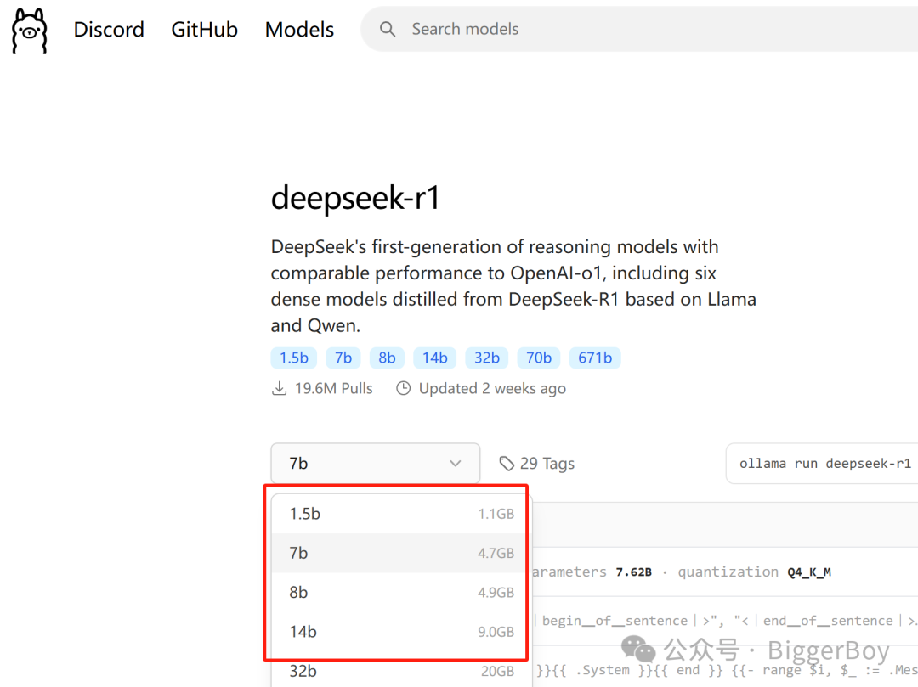Choose 7b 4.7GB option in dropdown

click(x=401, y=553)
